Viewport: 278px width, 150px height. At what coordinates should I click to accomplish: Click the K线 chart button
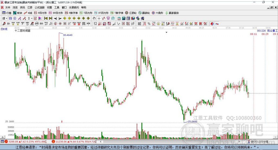coord(28,13)
